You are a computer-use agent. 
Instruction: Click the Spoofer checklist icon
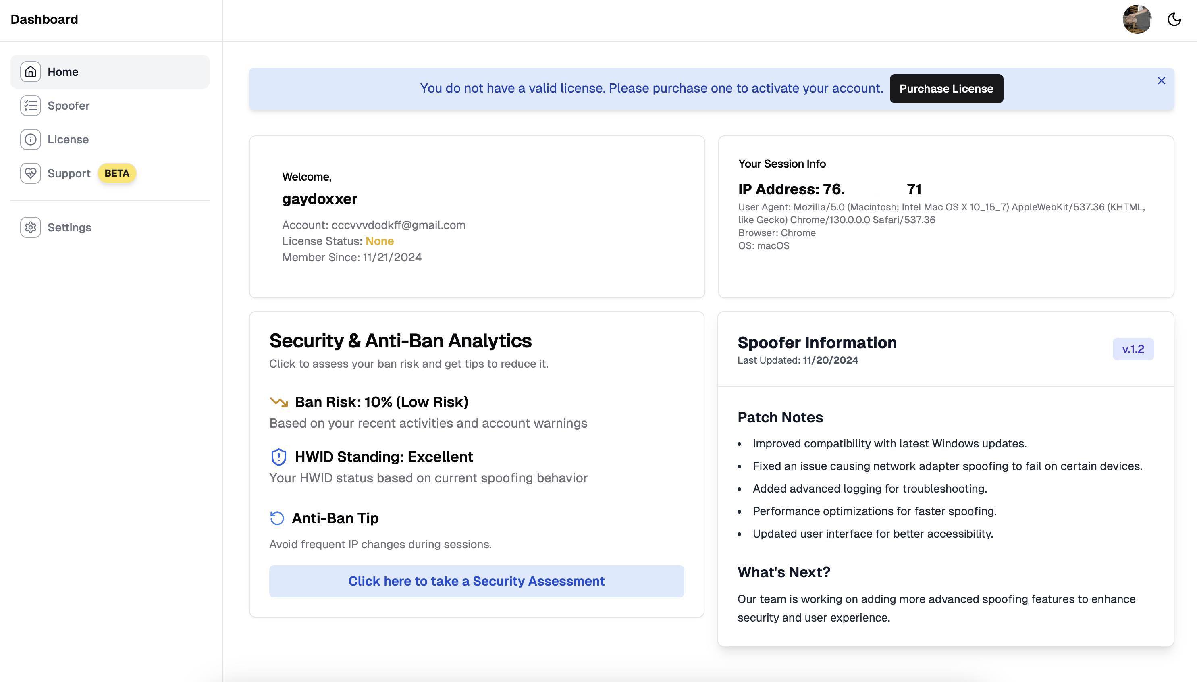[31, 105]
